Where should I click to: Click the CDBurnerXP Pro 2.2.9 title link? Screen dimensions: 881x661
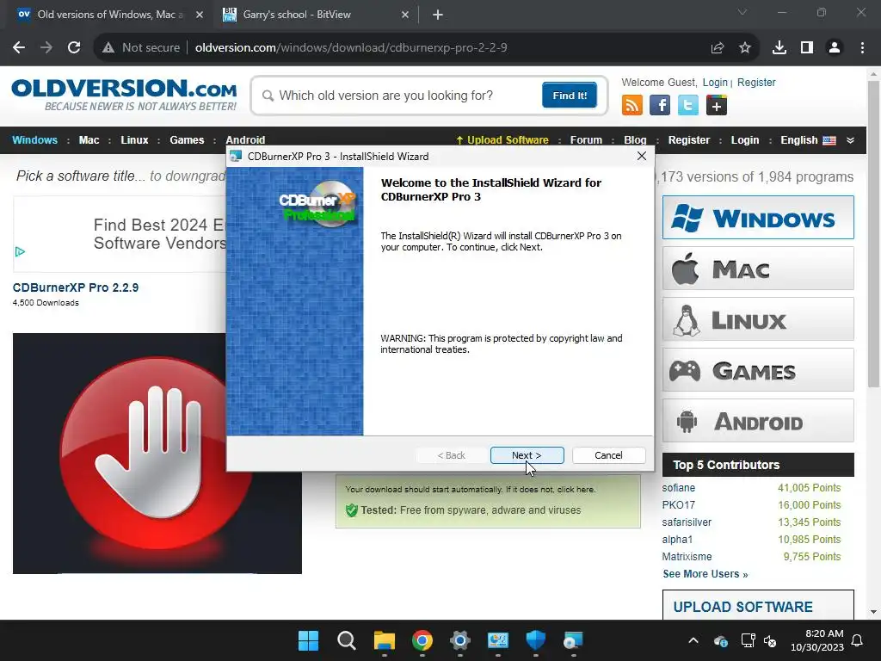[x=76, y=287]
